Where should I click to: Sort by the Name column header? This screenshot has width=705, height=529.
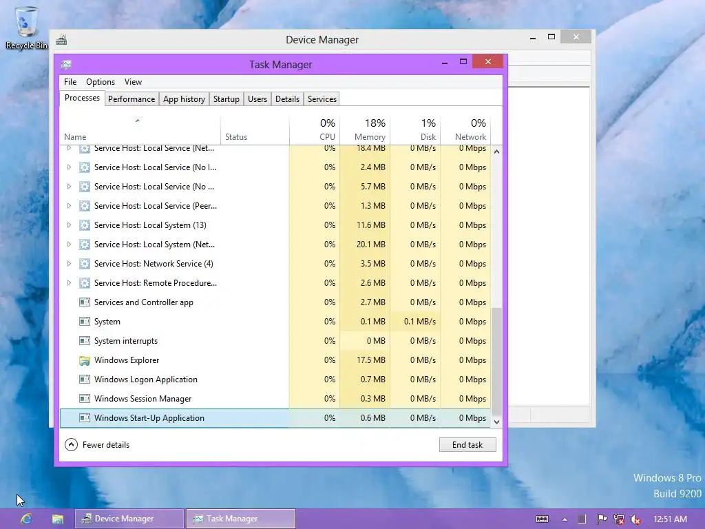pos(140,130)
